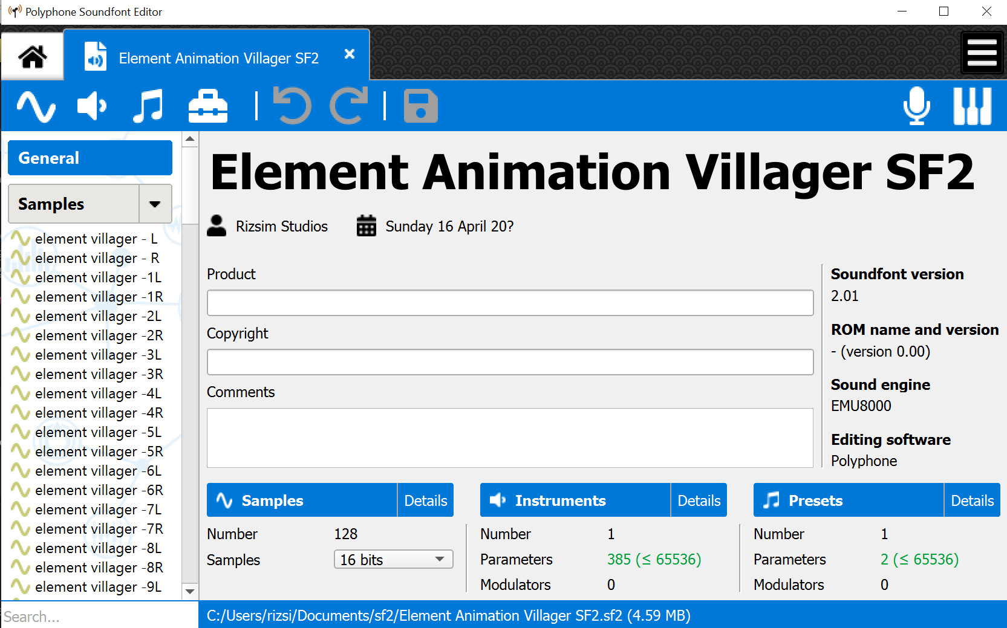Open the toolbox icon

click(x=207, y=106)
